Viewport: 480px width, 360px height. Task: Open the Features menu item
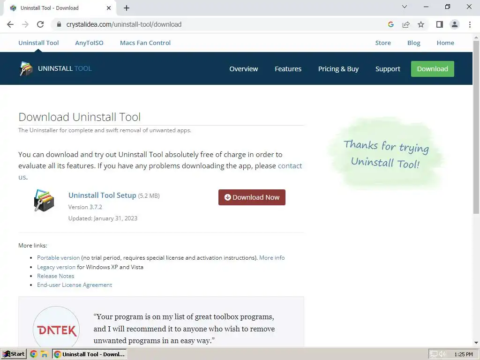point(288,69)
